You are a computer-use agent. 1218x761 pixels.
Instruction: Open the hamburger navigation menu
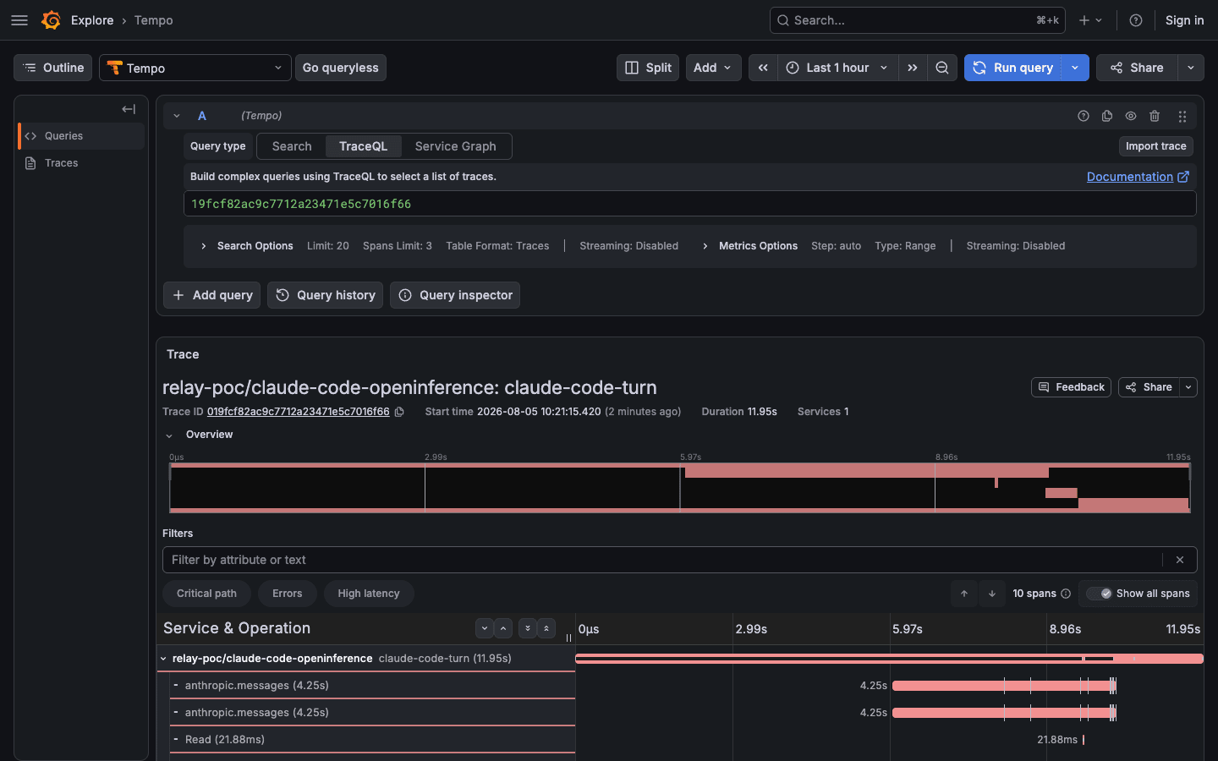19,20
